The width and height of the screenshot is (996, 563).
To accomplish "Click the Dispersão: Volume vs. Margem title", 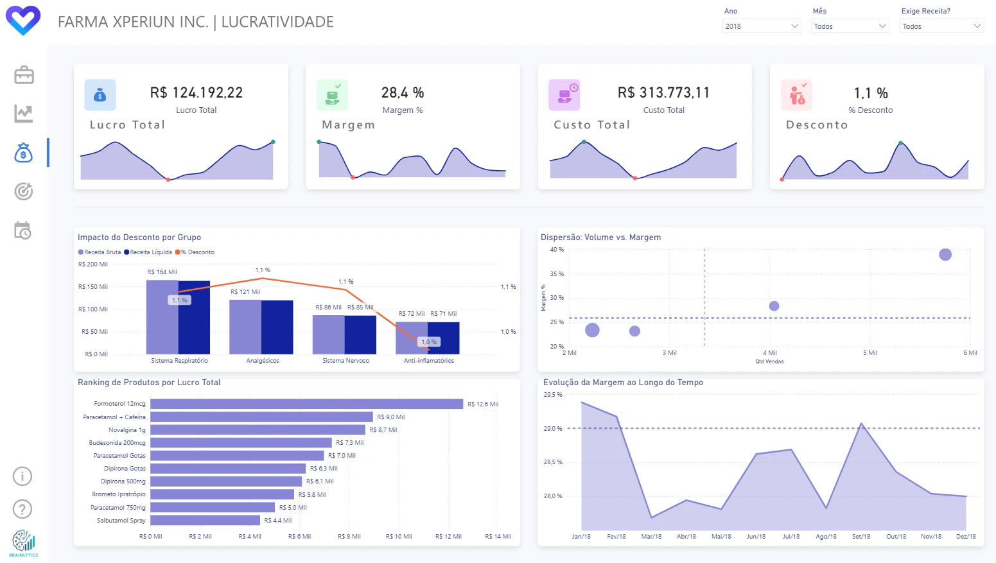I will 600,238.
